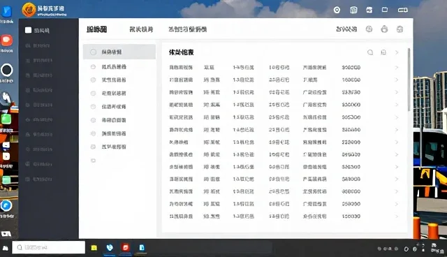The width and height of the screenshot is (447, 257).
Task: Click the white square icon atop dark sidebar
Action: tap(28, 30)
